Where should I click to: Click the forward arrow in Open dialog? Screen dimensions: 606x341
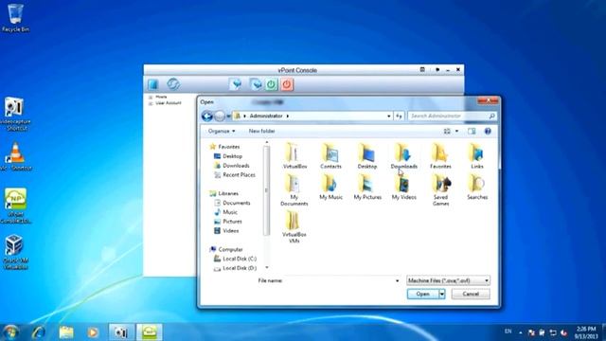pos(219,116)
